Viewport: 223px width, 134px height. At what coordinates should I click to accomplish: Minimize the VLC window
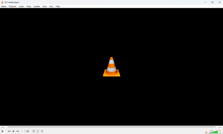(x=206, y=2)
